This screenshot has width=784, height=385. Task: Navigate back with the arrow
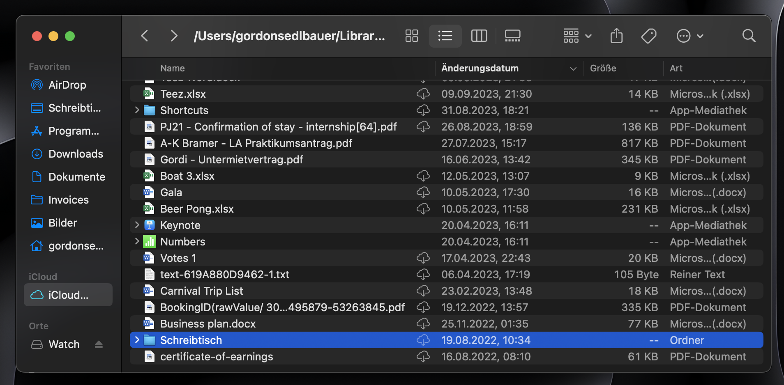[144, 36]
